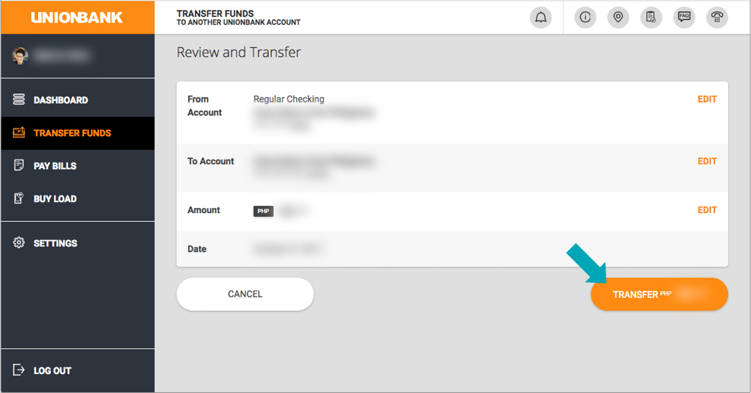Screen dimensions: 751x393
Task: Click the information circle icon
Action: click(x=585, y=17)
